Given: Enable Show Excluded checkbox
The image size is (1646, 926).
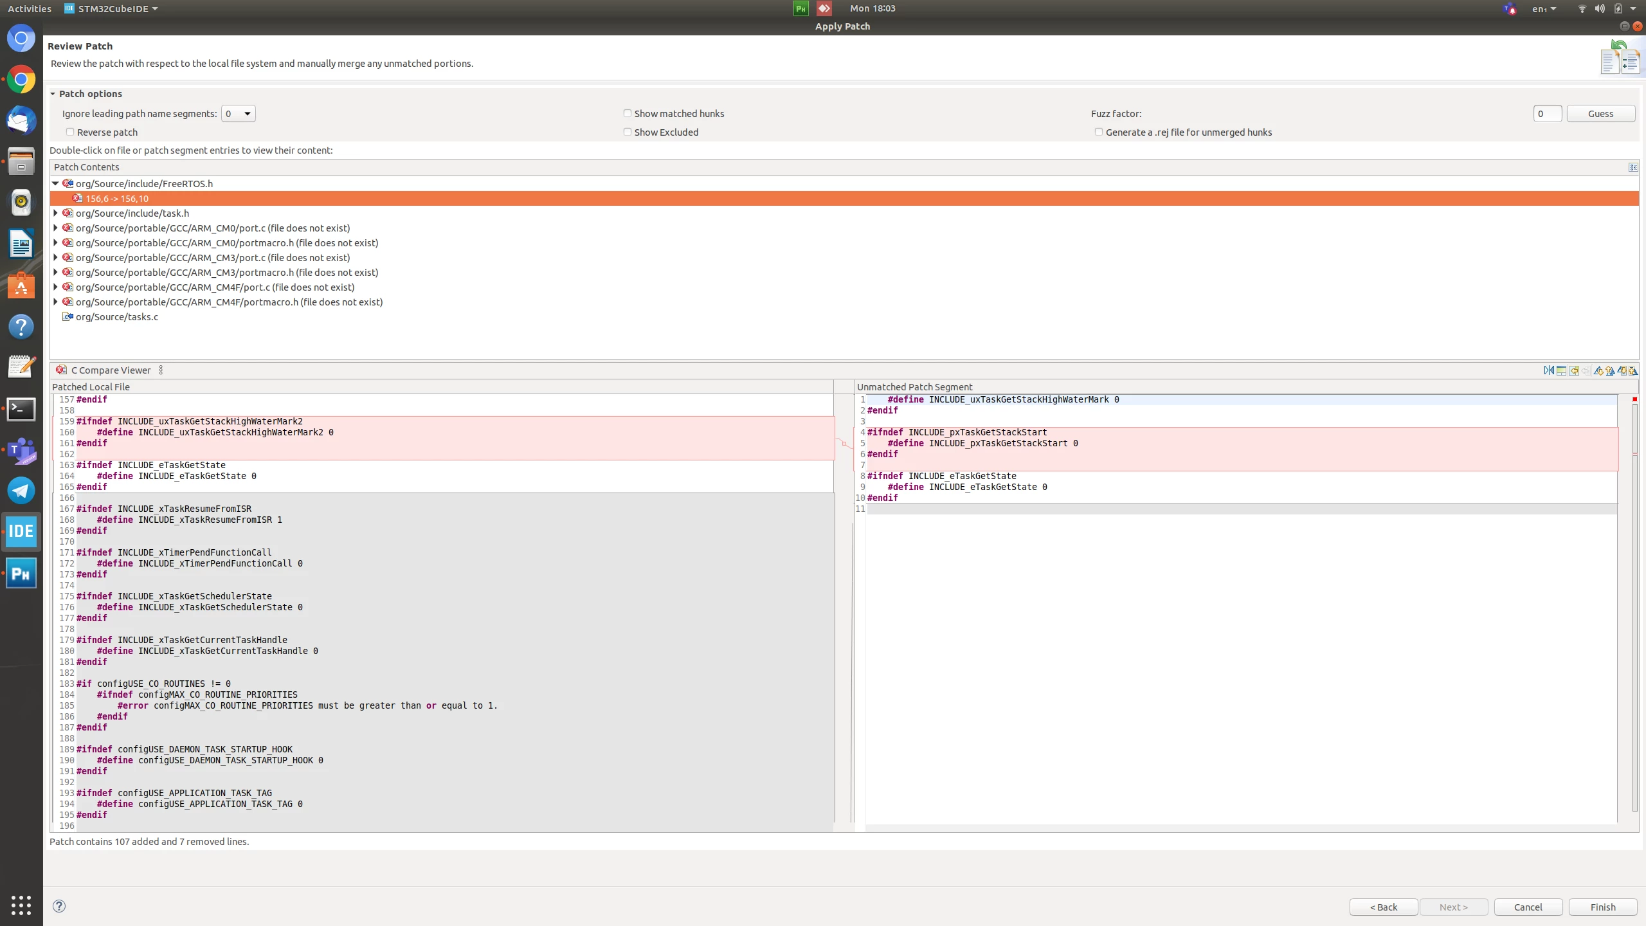Looking at the screenshot, I should (628, 132).
